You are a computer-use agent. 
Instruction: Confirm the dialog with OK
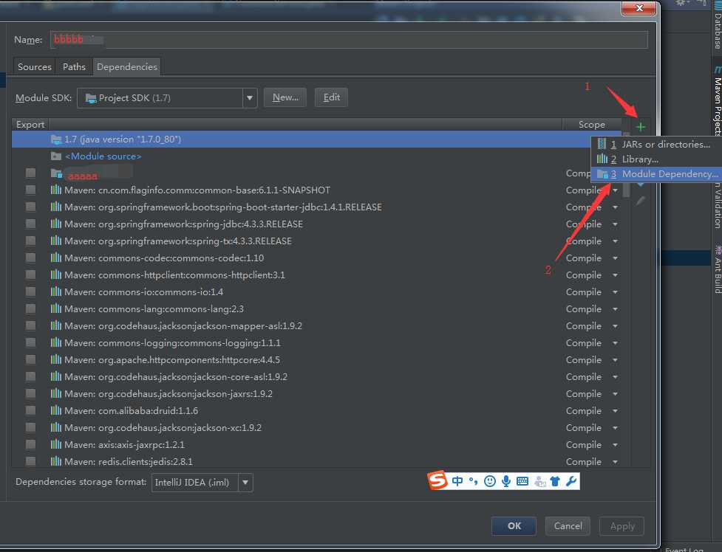tap(514, 525)
